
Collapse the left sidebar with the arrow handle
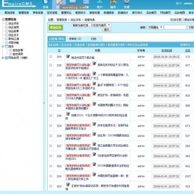coord(44,103)
